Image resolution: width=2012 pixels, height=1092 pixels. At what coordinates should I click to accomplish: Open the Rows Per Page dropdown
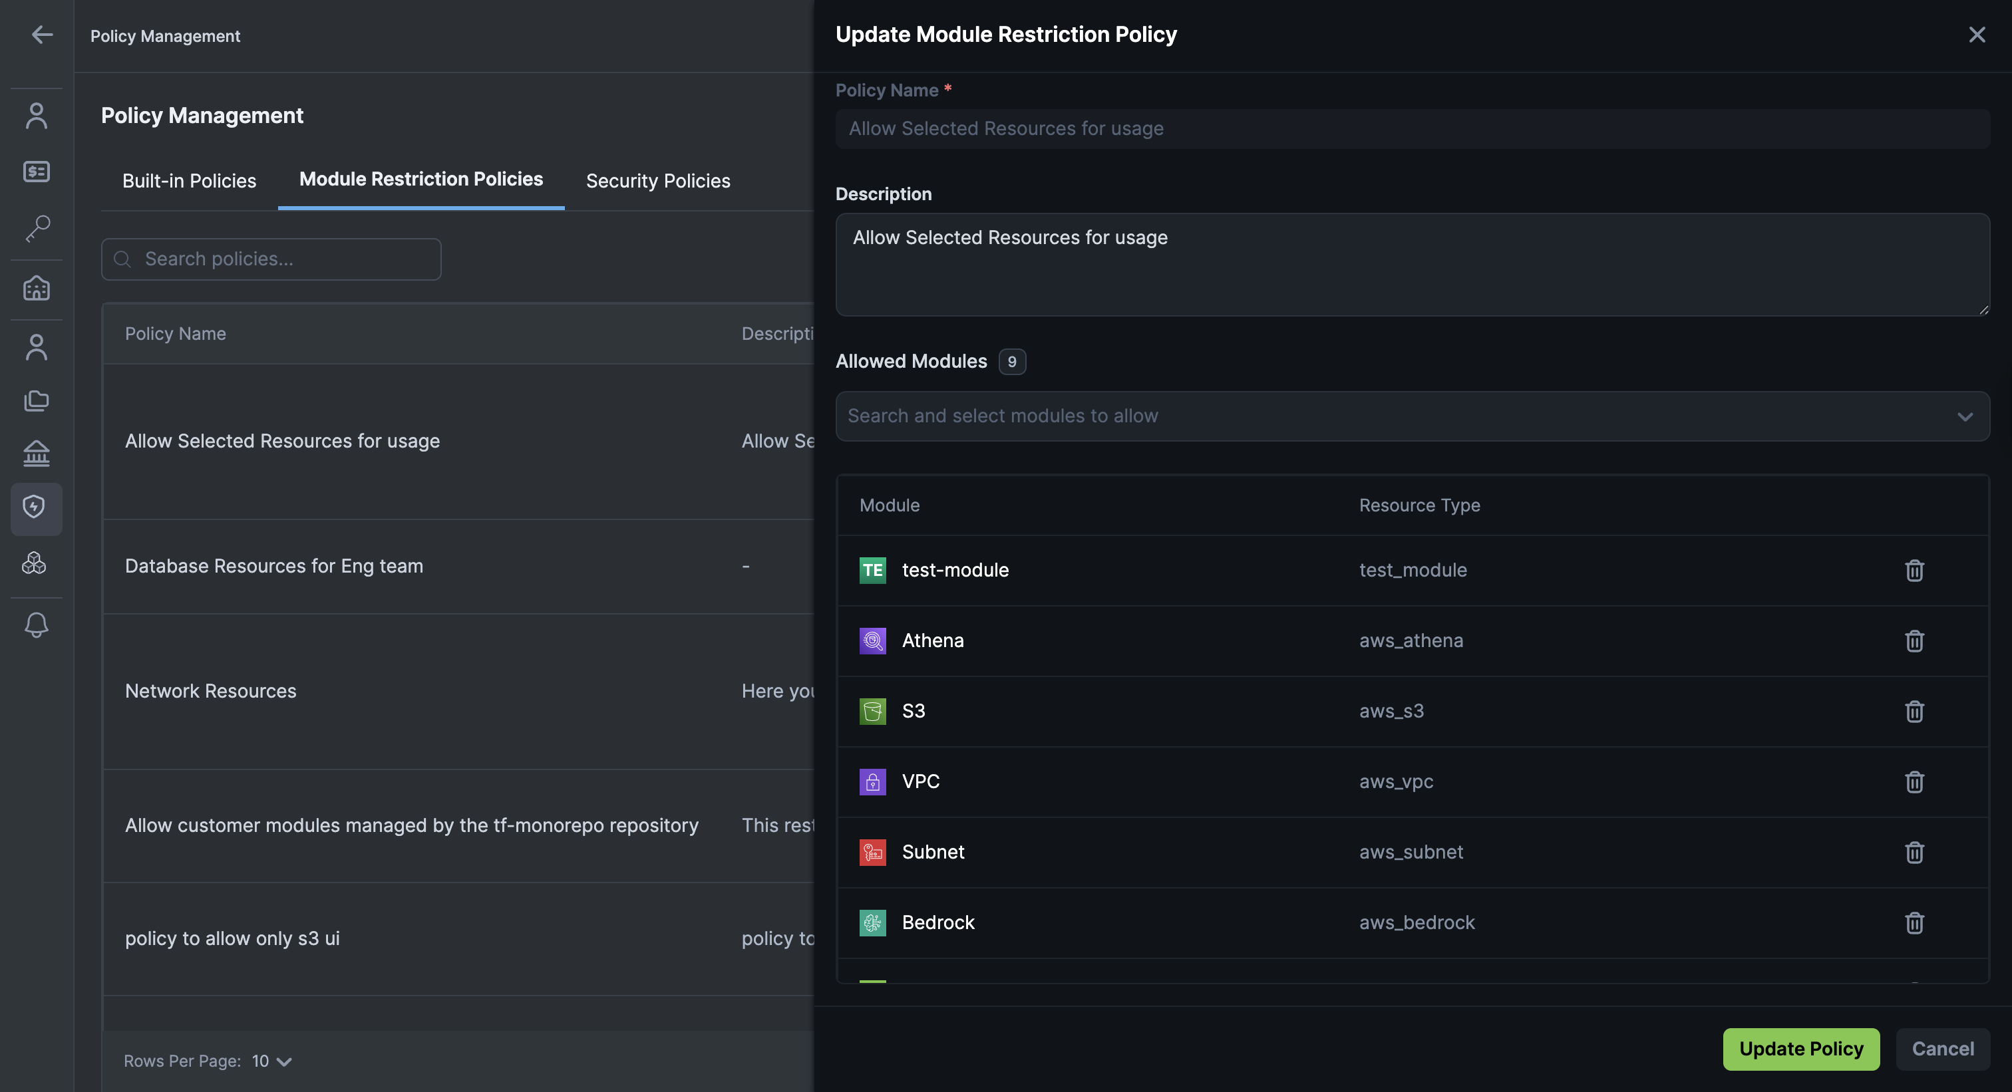pos(271,1061)
